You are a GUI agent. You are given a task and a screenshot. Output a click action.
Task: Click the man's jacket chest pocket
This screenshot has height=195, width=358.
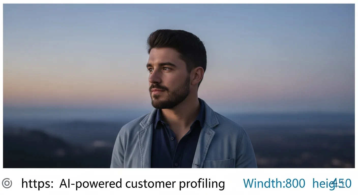[x=219, y=163]
